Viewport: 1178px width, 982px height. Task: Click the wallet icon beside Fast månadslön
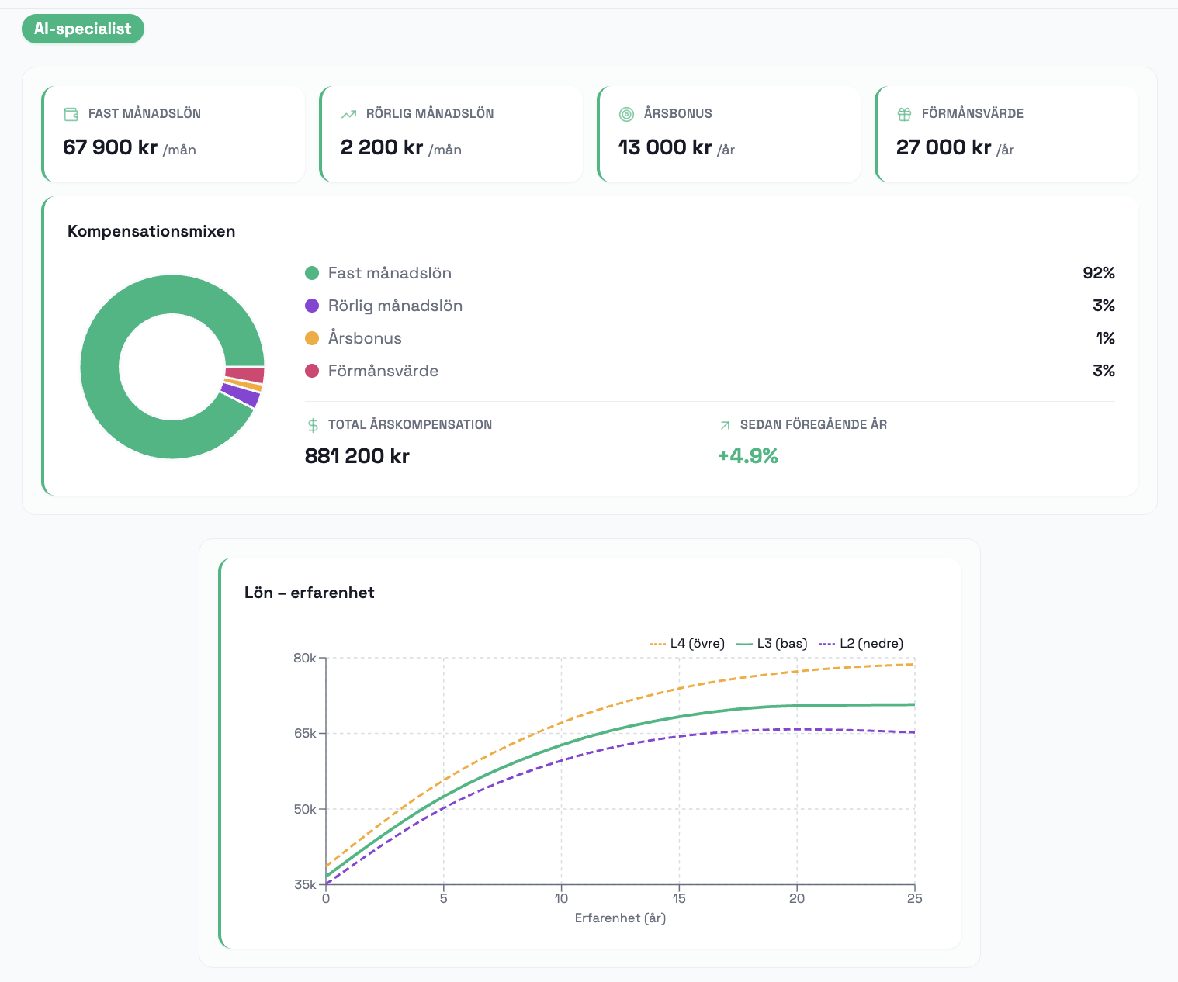71,114
